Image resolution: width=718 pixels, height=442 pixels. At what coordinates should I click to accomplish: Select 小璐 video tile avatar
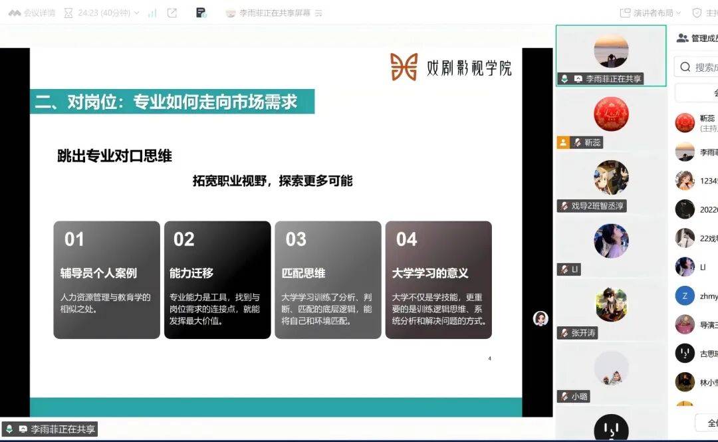(x=611, y=368)
